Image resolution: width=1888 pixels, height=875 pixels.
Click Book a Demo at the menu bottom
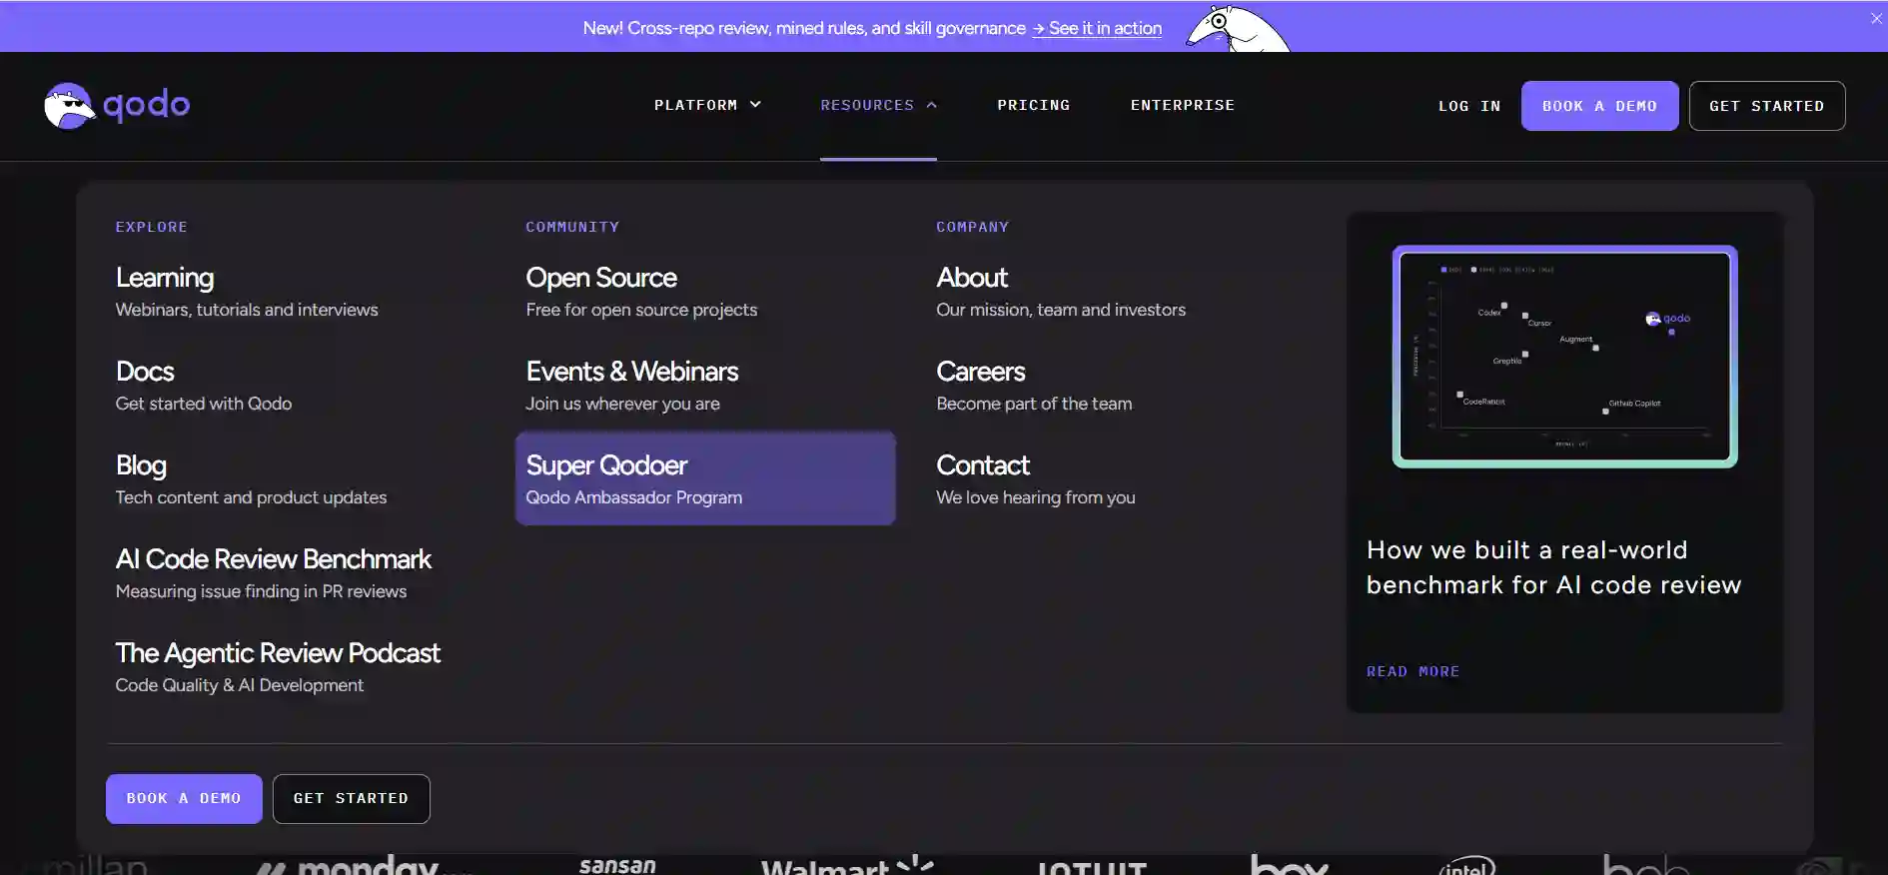184,798
